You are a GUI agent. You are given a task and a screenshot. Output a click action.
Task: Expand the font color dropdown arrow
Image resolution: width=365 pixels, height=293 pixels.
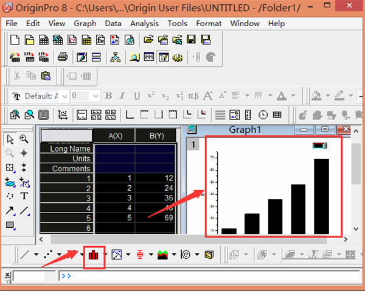[x=293, y=96]
